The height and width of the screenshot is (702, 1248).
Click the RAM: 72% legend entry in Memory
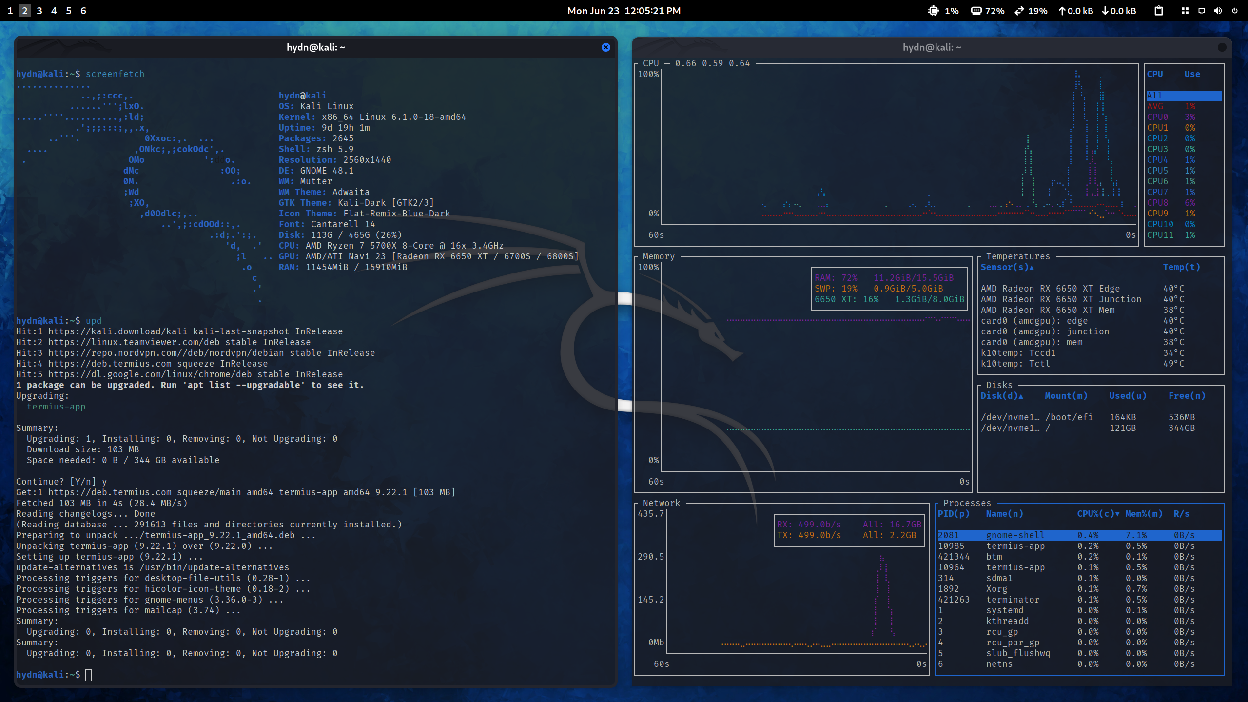pos(884,278)
